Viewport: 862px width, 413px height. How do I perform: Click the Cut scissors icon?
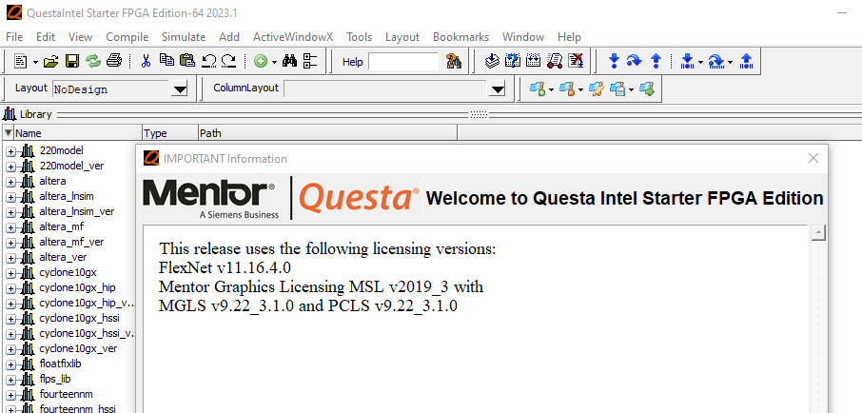[x=146, y=61]
